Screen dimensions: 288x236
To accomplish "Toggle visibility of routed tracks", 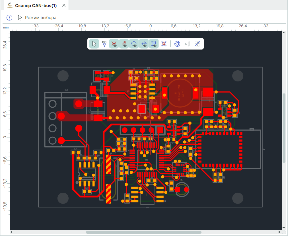I will tap(124, 44).
